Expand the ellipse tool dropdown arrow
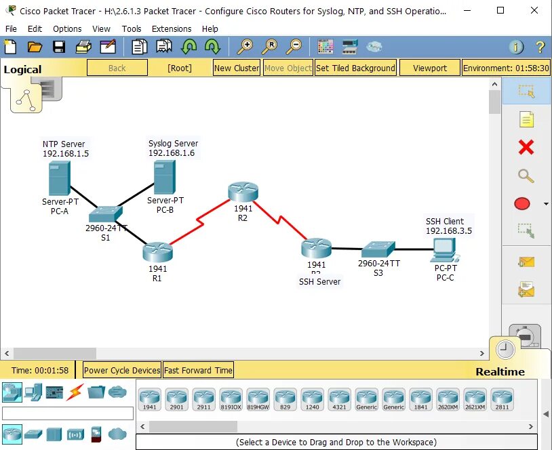Viewport: 552px width, 450px height. pos(546,204)
